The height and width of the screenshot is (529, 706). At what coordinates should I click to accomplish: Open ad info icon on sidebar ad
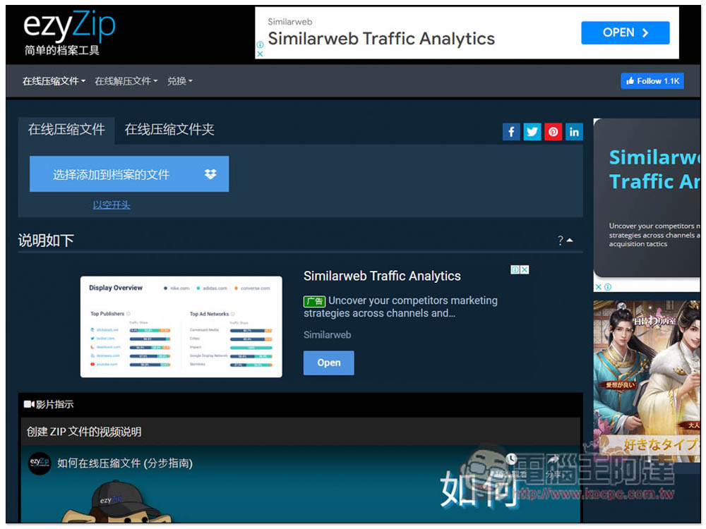pos(607,287)
